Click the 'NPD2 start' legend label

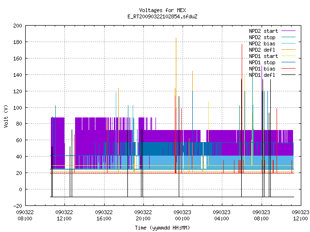[x=263, y=31]
